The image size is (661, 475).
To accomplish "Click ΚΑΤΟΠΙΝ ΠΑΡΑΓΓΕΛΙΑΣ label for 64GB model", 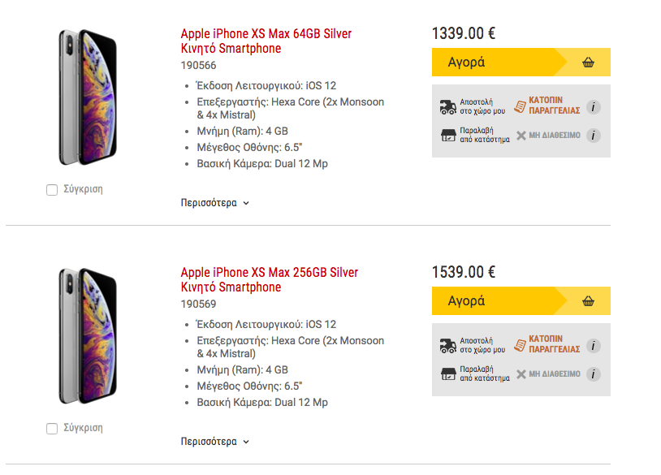I will tap(553, 106).
